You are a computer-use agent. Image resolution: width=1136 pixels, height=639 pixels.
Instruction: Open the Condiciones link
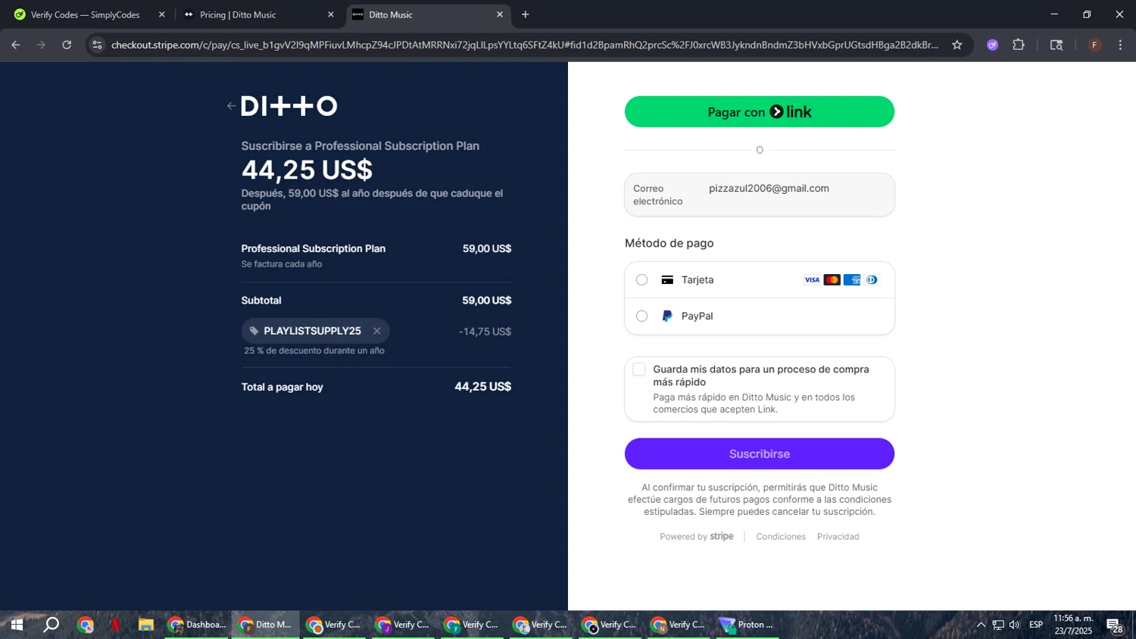pyautogui.click(x=780, y=537)
